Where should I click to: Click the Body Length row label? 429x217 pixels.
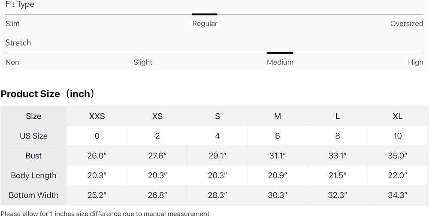(33, 175)
